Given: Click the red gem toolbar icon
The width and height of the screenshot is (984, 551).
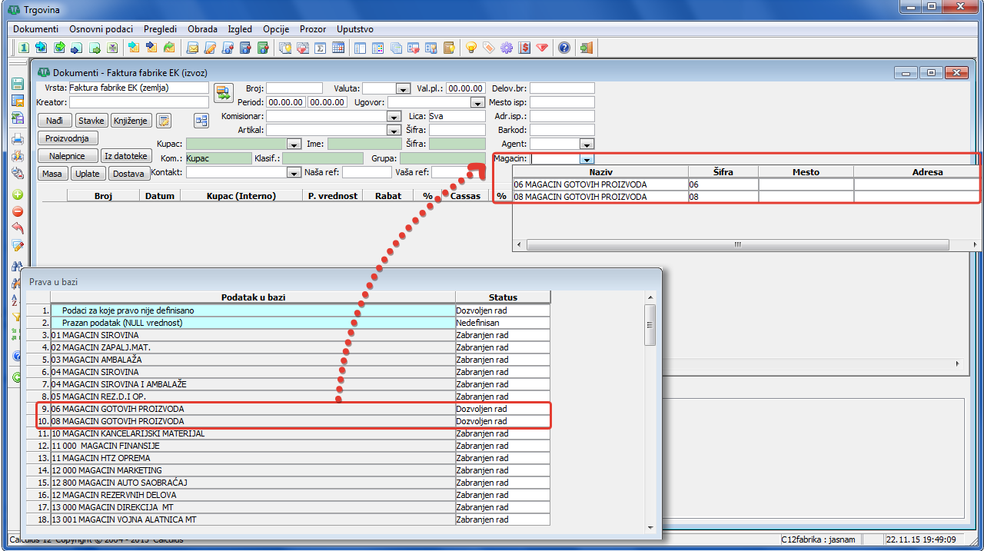Looking at the screenshot, I should [x=543, y=48].
